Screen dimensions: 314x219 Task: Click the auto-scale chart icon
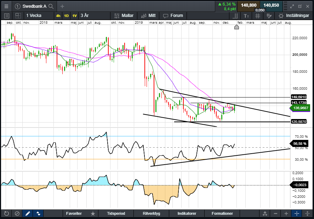tap(265, 214)
